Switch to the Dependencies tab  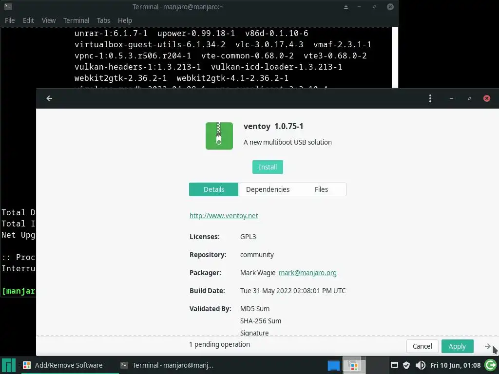pos(268,189)
